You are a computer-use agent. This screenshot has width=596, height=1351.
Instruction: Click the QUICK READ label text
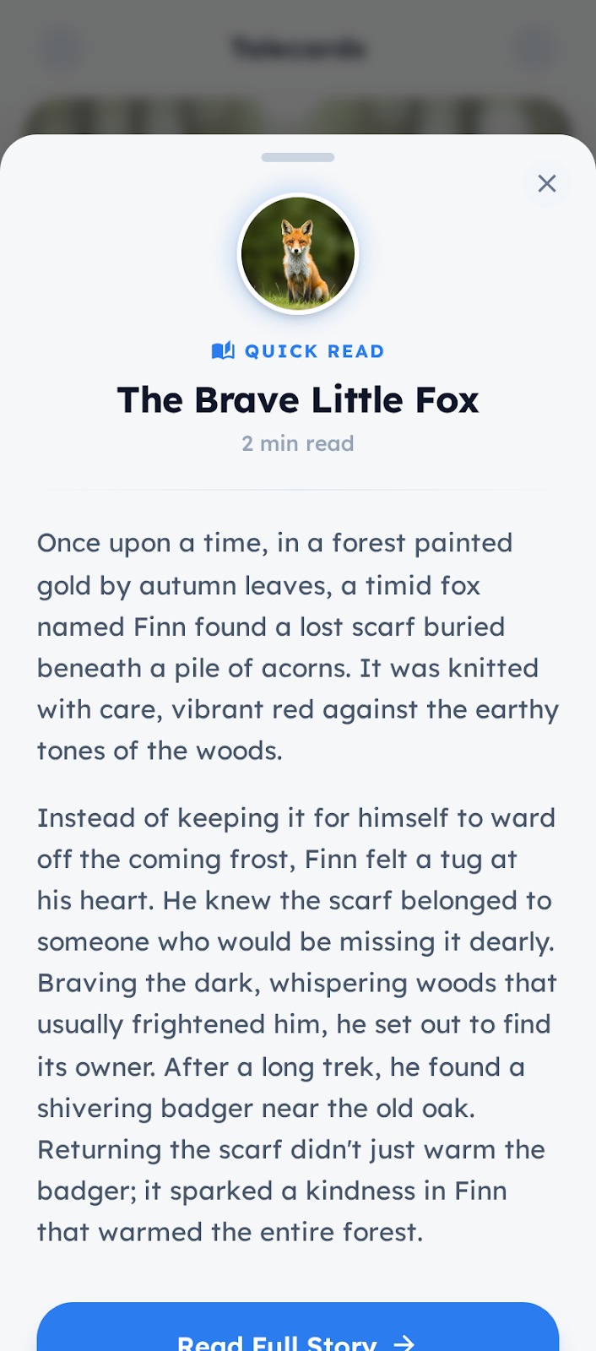[x=314, y=351]
